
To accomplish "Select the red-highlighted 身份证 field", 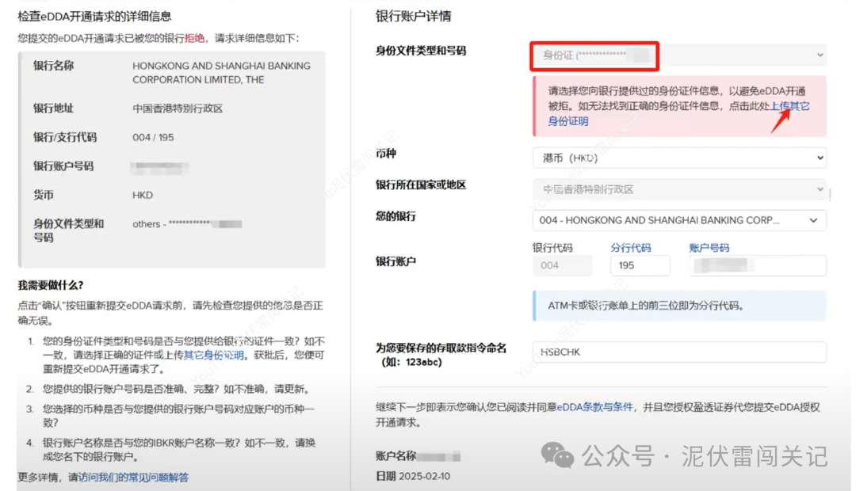I will (594, 56).
